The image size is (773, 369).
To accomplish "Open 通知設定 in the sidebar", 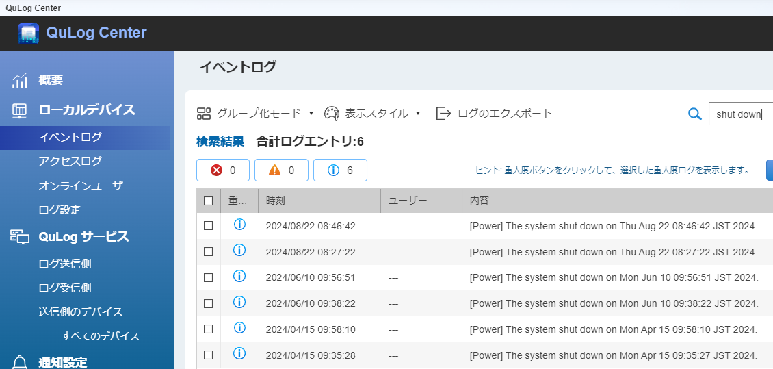I will tap(63, 362).
